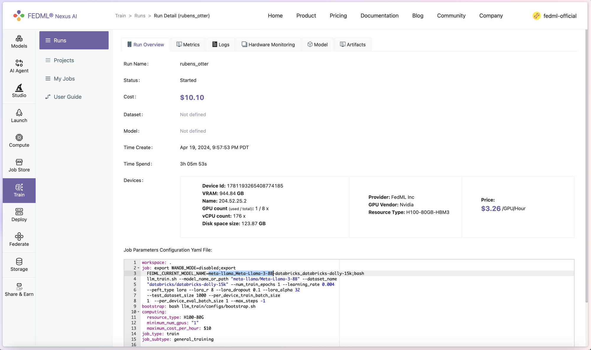
Task: Open the Pricing navigation link
Action: point(338,16)
